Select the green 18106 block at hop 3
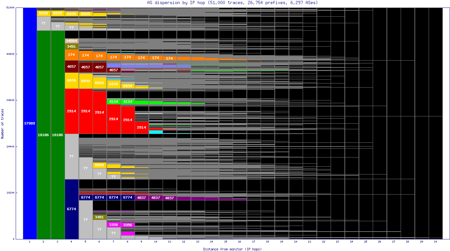The height and width of the screenshot is (251, 450). [57, 135]
